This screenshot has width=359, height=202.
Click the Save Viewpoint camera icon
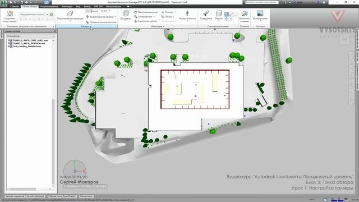click(10, 13)
